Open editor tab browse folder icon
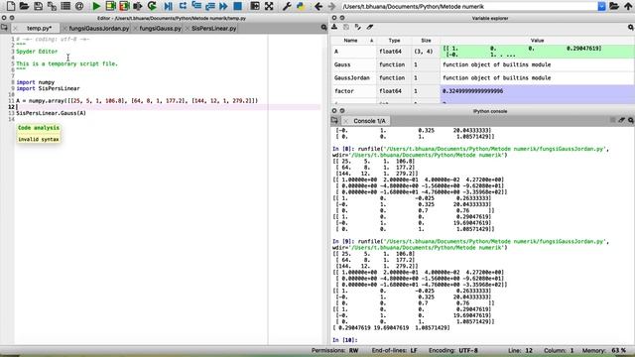This screenshot has height=357, width=635. [x=4, y=28]
